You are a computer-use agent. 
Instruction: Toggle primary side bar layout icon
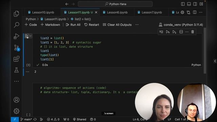(183, 4)
